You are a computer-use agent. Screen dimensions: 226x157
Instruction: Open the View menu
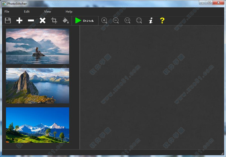(47, 12)
